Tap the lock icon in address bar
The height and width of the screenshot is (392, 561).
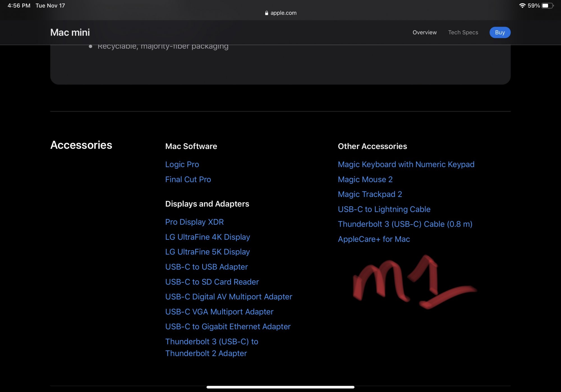pos(266,13)
